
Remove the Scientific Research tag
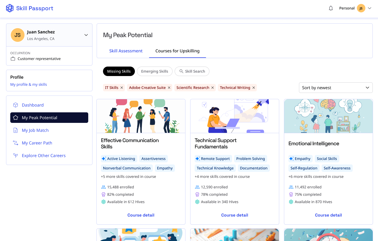tap(213, 88)
